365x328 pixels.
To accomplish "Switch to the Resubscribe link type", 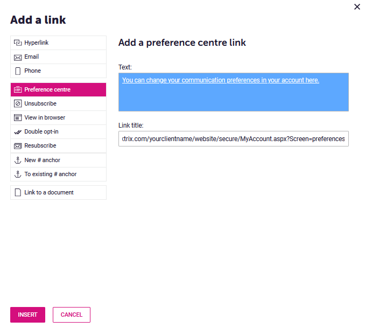I will click(59, 146).
